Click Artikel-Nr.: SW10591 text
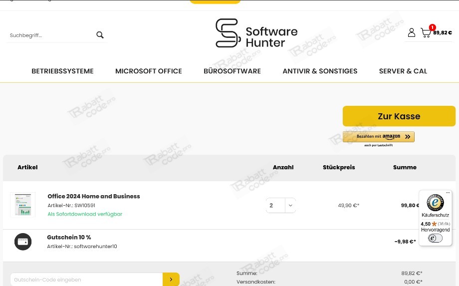 [71, 206]
